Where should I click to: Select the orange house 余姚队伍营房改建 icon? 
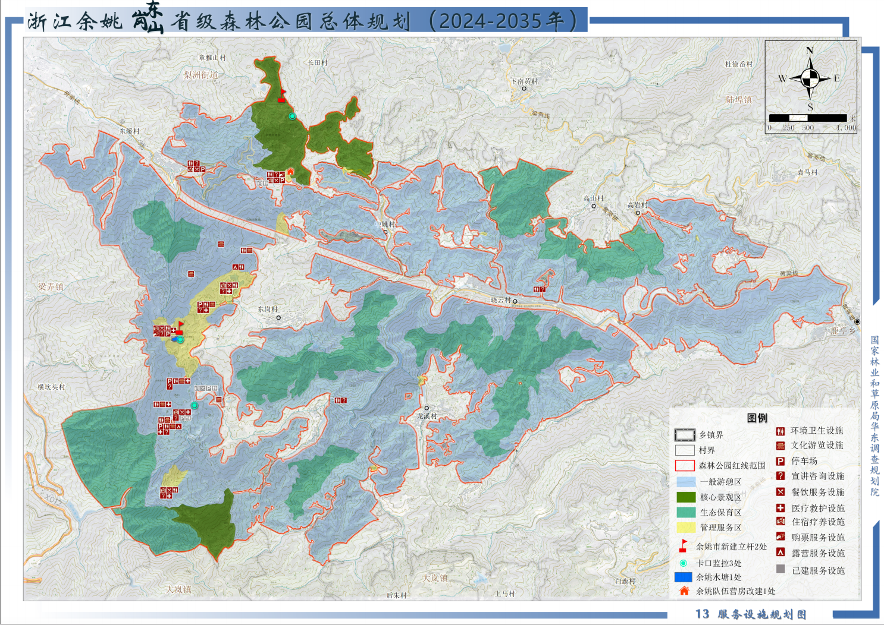pyautogui.click(x=684, y=591)
